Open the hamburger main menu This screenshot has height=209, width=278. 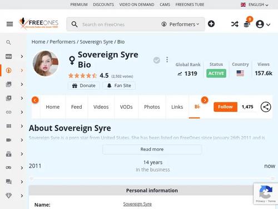pos(9,24)
